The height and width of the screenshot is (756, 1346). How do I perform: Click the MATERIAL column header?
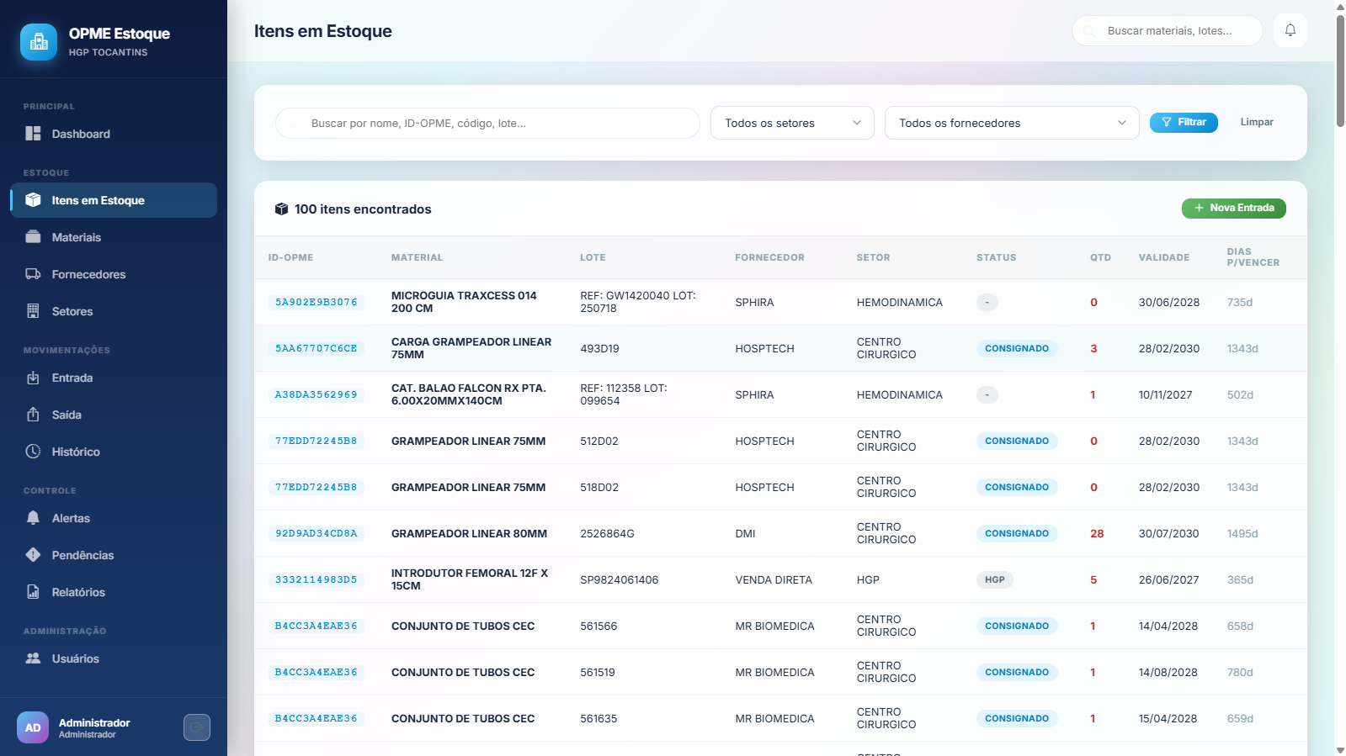[417, 257]
